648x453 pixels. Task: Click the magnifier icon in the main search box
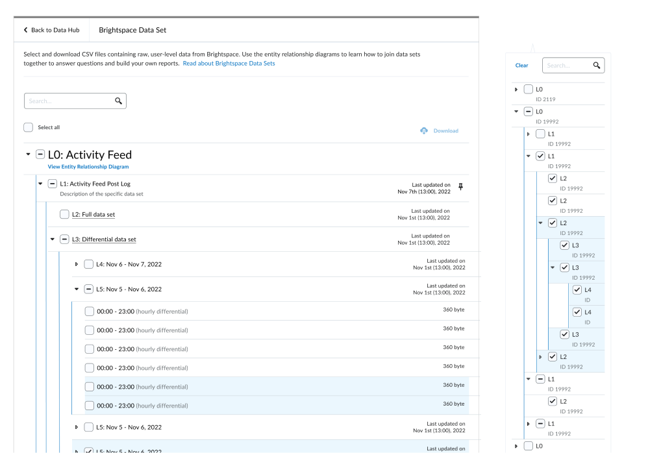(119, 101)
